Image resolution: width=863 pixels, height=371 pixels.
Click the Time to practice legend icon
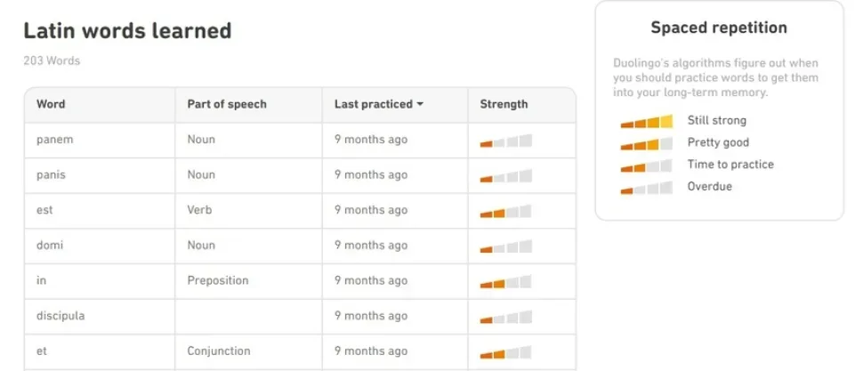click(x=646, y=165)
